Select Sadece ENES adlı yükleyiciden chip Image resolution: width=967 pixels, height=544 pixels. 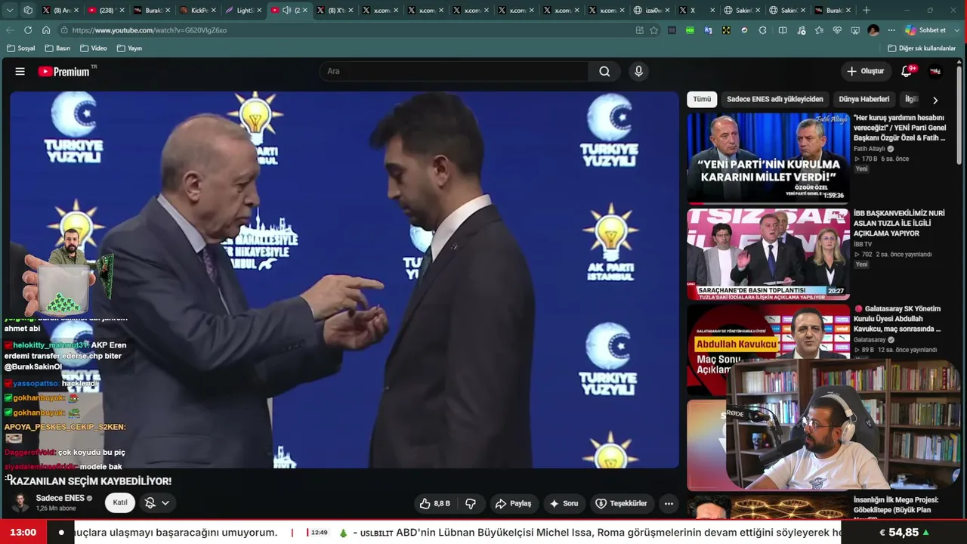pyautogui.click(x=775, y=100)
